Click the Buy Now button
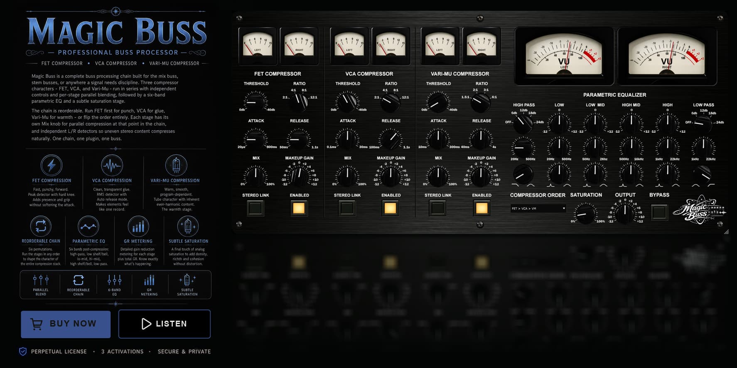Viewport: 737px width, 368px height. point(66,324)
